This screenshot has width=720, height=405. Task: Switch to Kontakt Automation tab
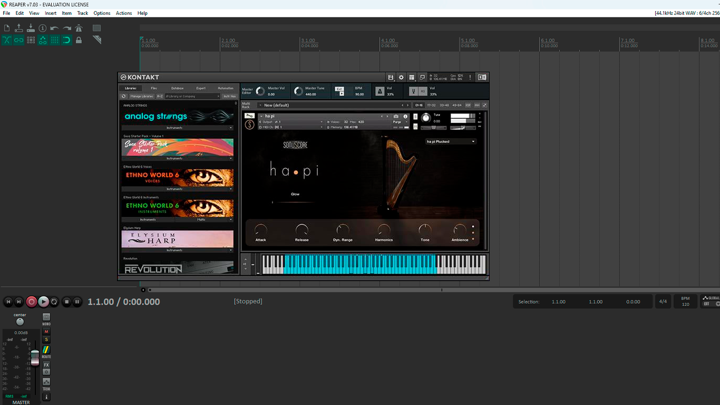[x=226, y=88]
